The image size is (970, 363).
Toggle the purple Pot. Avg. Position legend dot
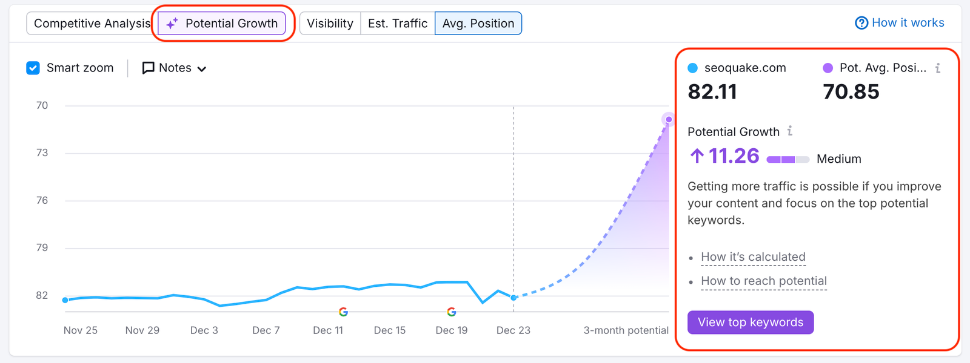click(827, 68)
